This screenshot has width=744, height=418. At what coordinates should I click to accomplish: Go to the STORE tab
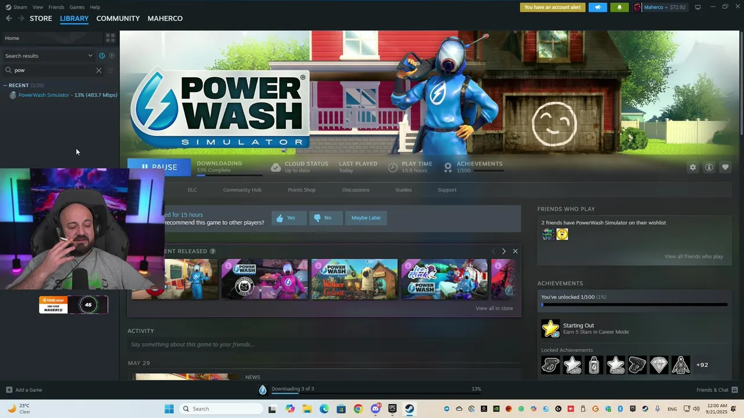tap(41, 19)
